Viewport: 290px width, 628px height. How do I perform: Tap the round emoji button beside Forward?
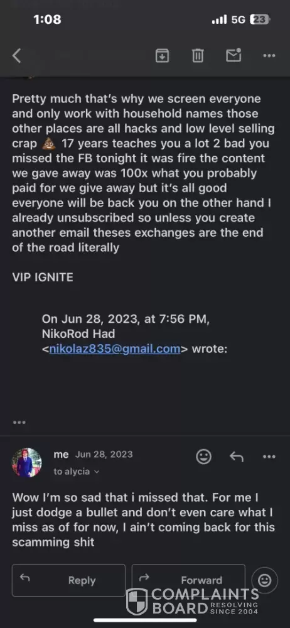point(264,580)
